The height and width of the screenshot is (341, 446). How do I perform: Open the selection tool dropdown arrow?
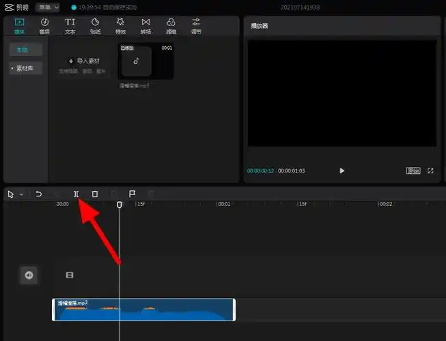pyautogui.click(x=21, y=194)
